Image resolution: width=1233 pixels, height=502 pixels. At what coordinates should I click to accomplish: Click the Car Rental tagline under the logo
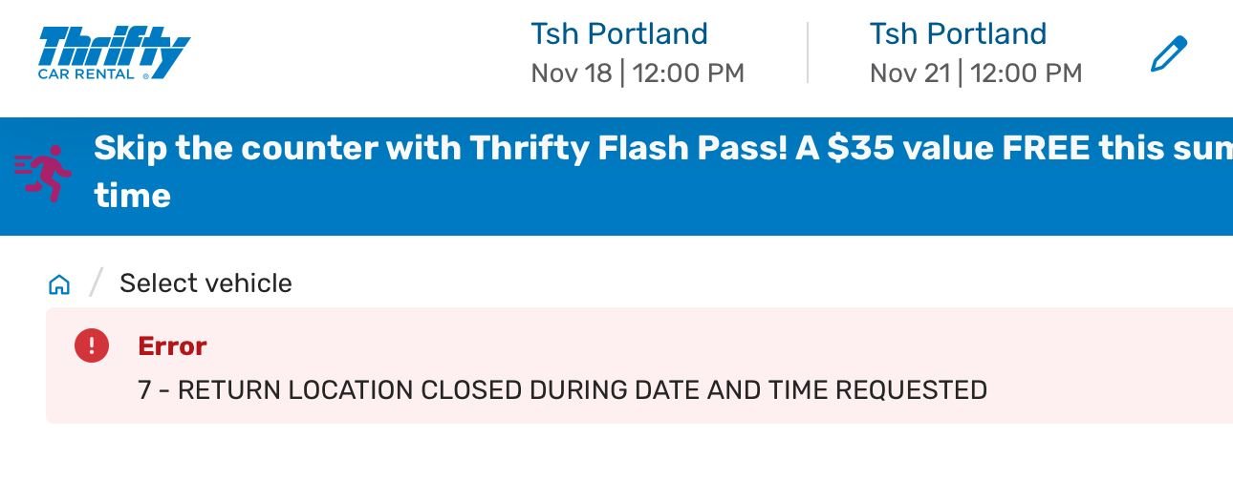pyautogui.click(x=86, y=74)
